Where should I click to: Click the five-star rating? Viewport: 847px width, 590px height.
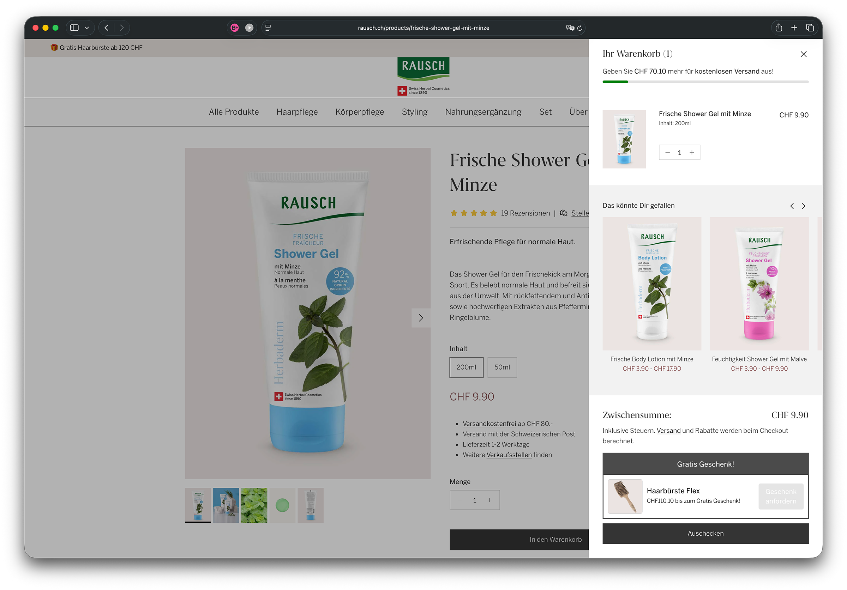(x=473, y=213)
